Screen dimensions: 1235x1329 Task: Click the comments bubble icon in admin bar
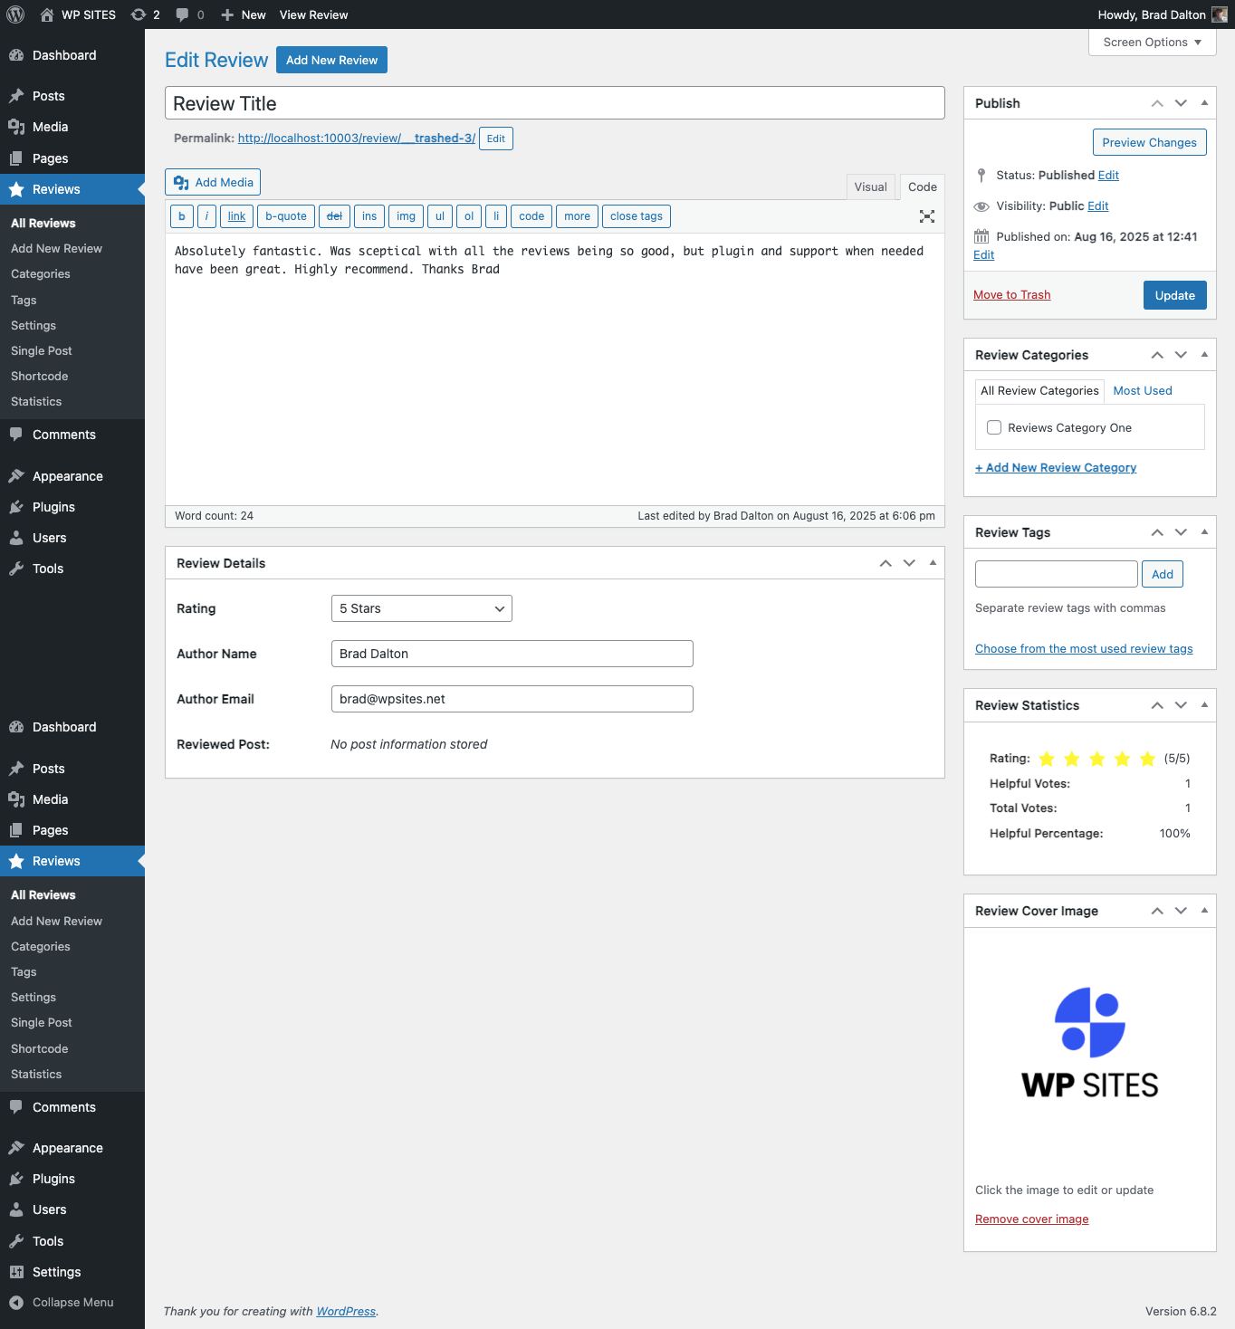(183, 14)
